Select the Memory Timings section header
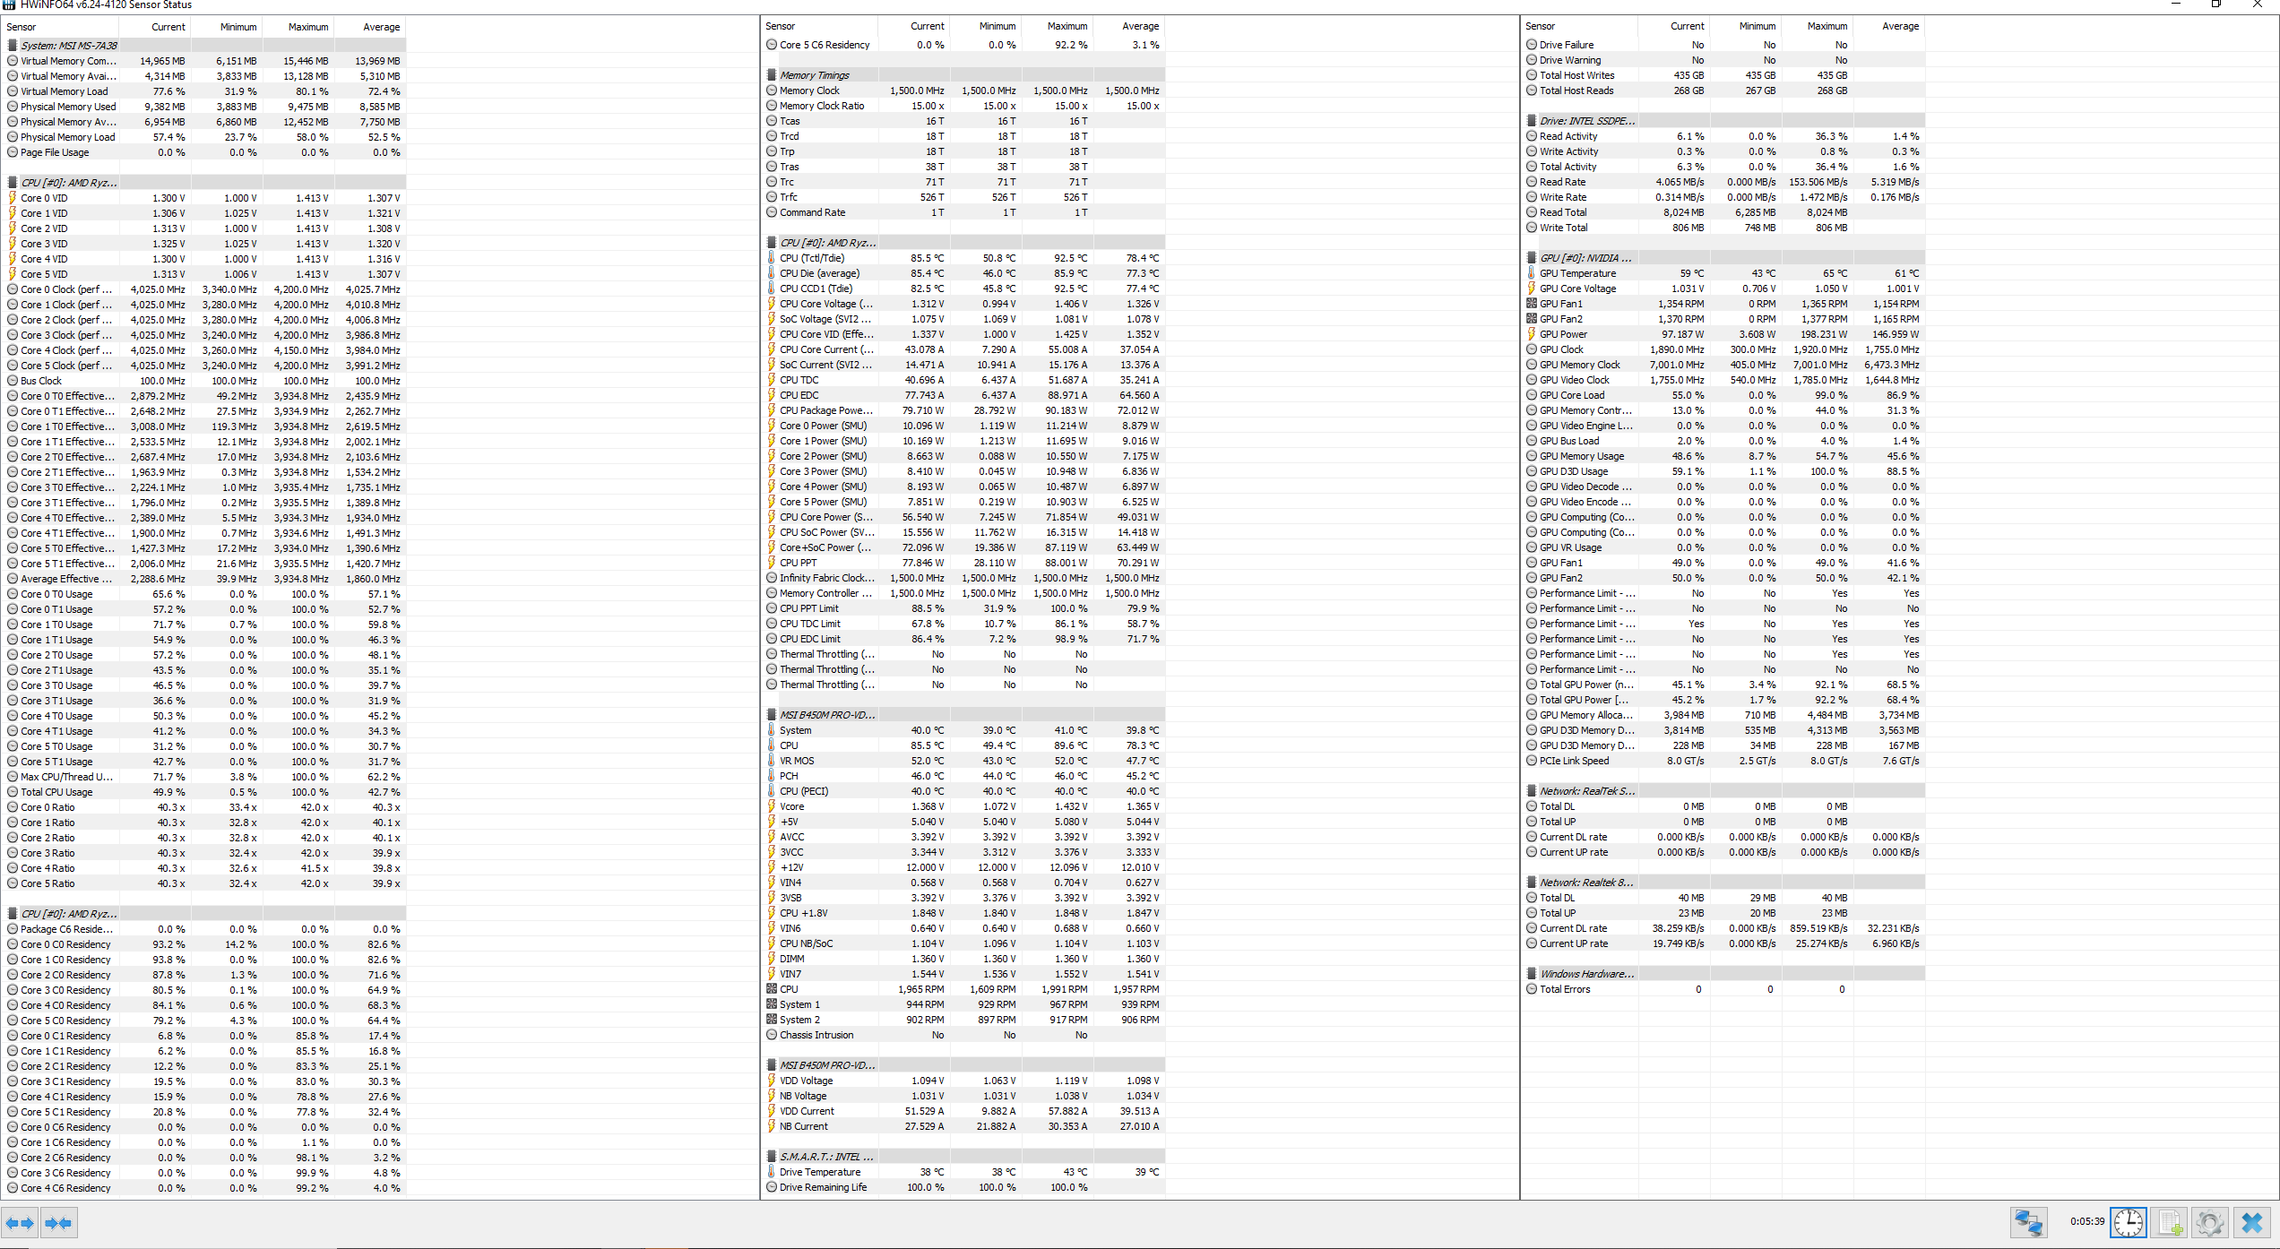This screenshot has width=2280, height=1249. [x=814, y=75]
